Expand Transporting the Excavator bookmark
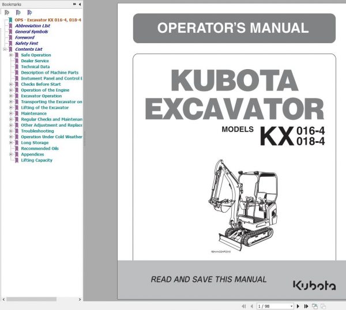 pos(11,102)
